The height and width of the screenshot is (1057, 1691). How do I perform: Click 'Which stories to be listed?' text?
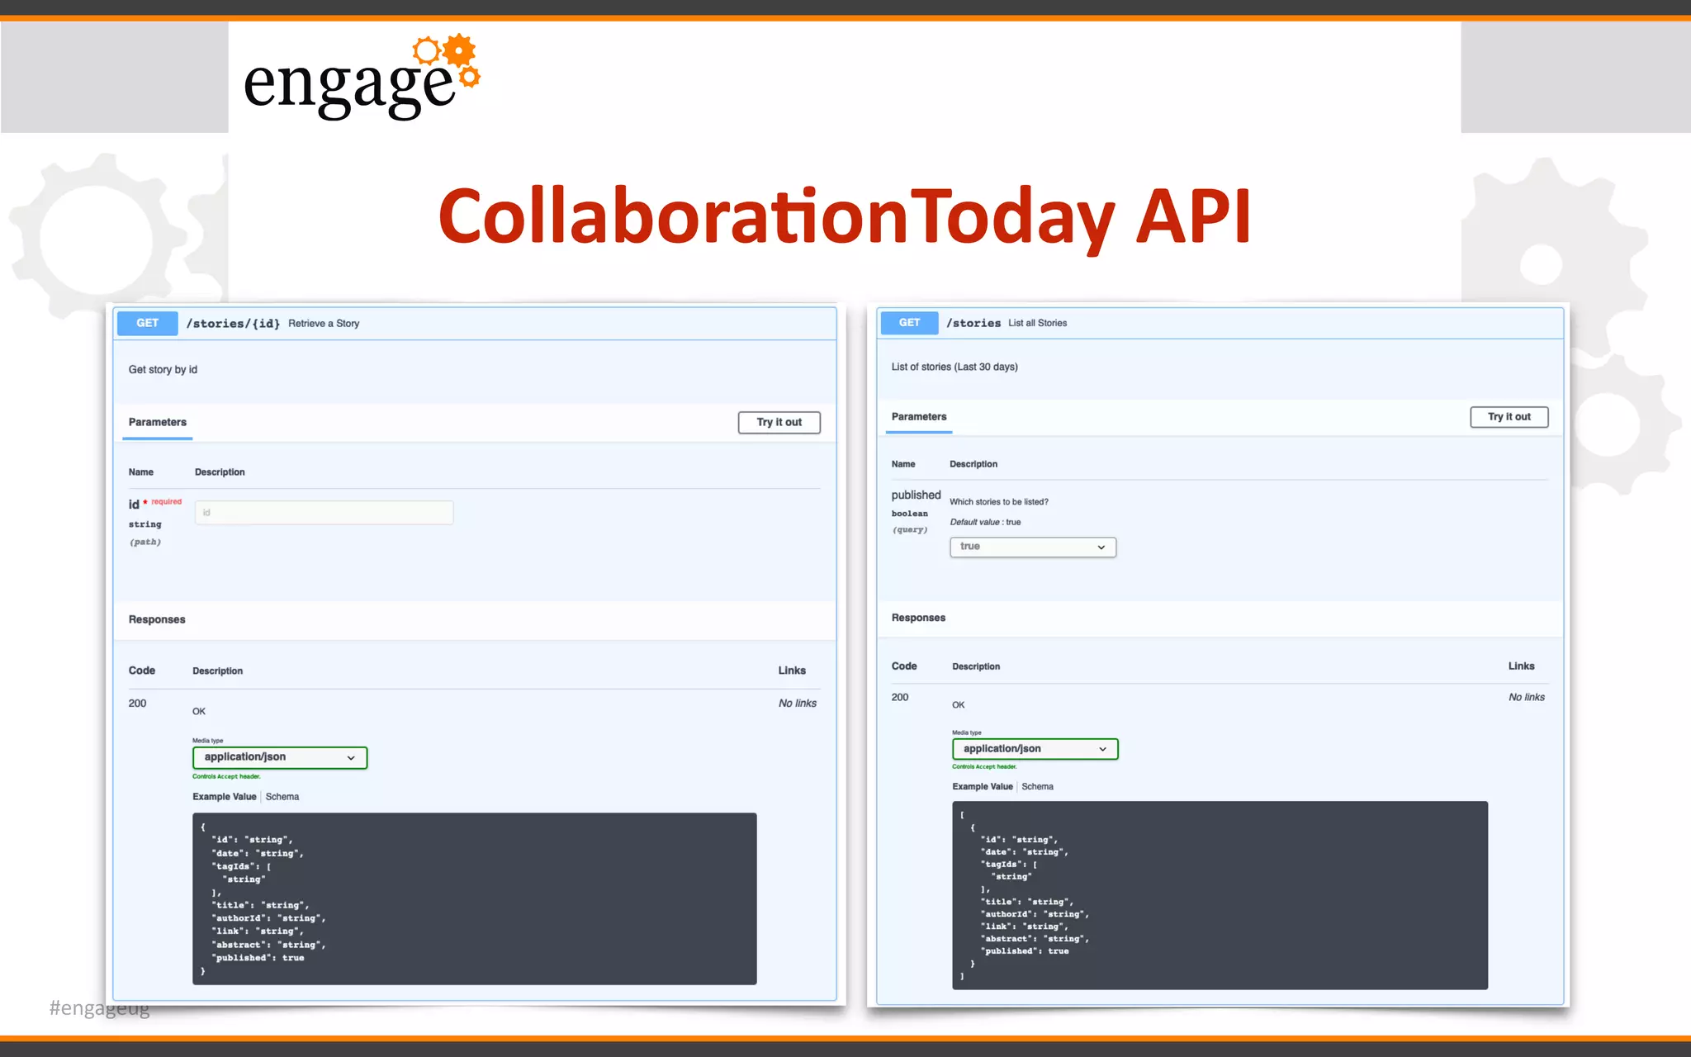tap(999, 502)
